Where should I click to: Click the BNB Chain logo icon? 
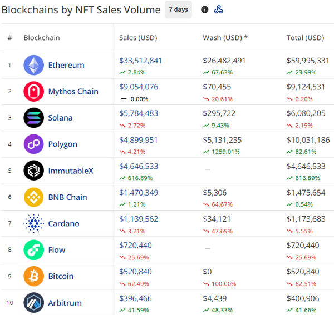click(x=33, y=197)
